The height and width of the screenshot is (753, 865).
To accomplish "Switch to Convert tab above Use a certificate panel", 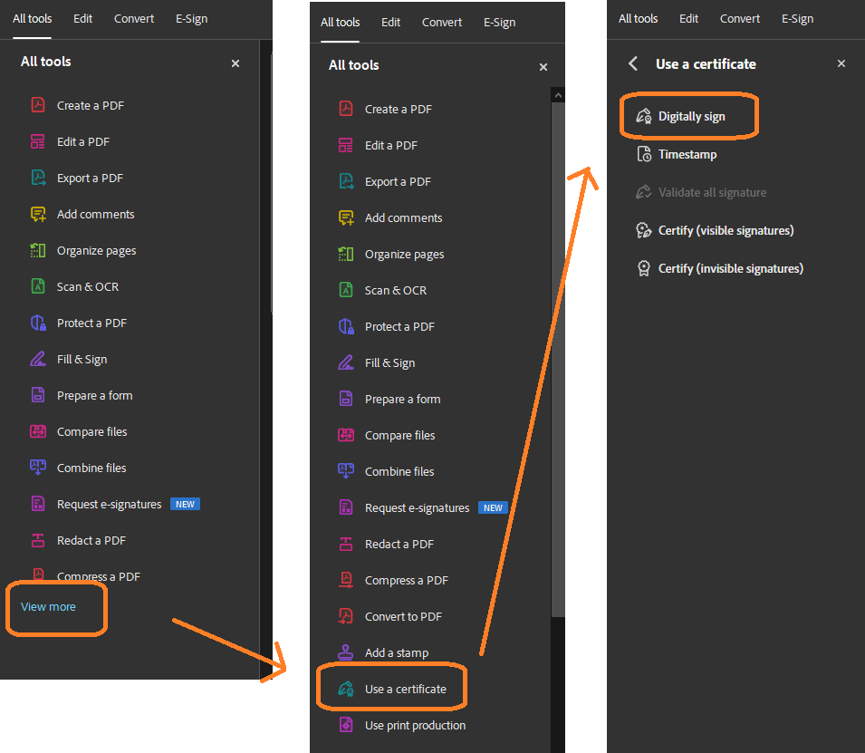I will pos(740,18).
